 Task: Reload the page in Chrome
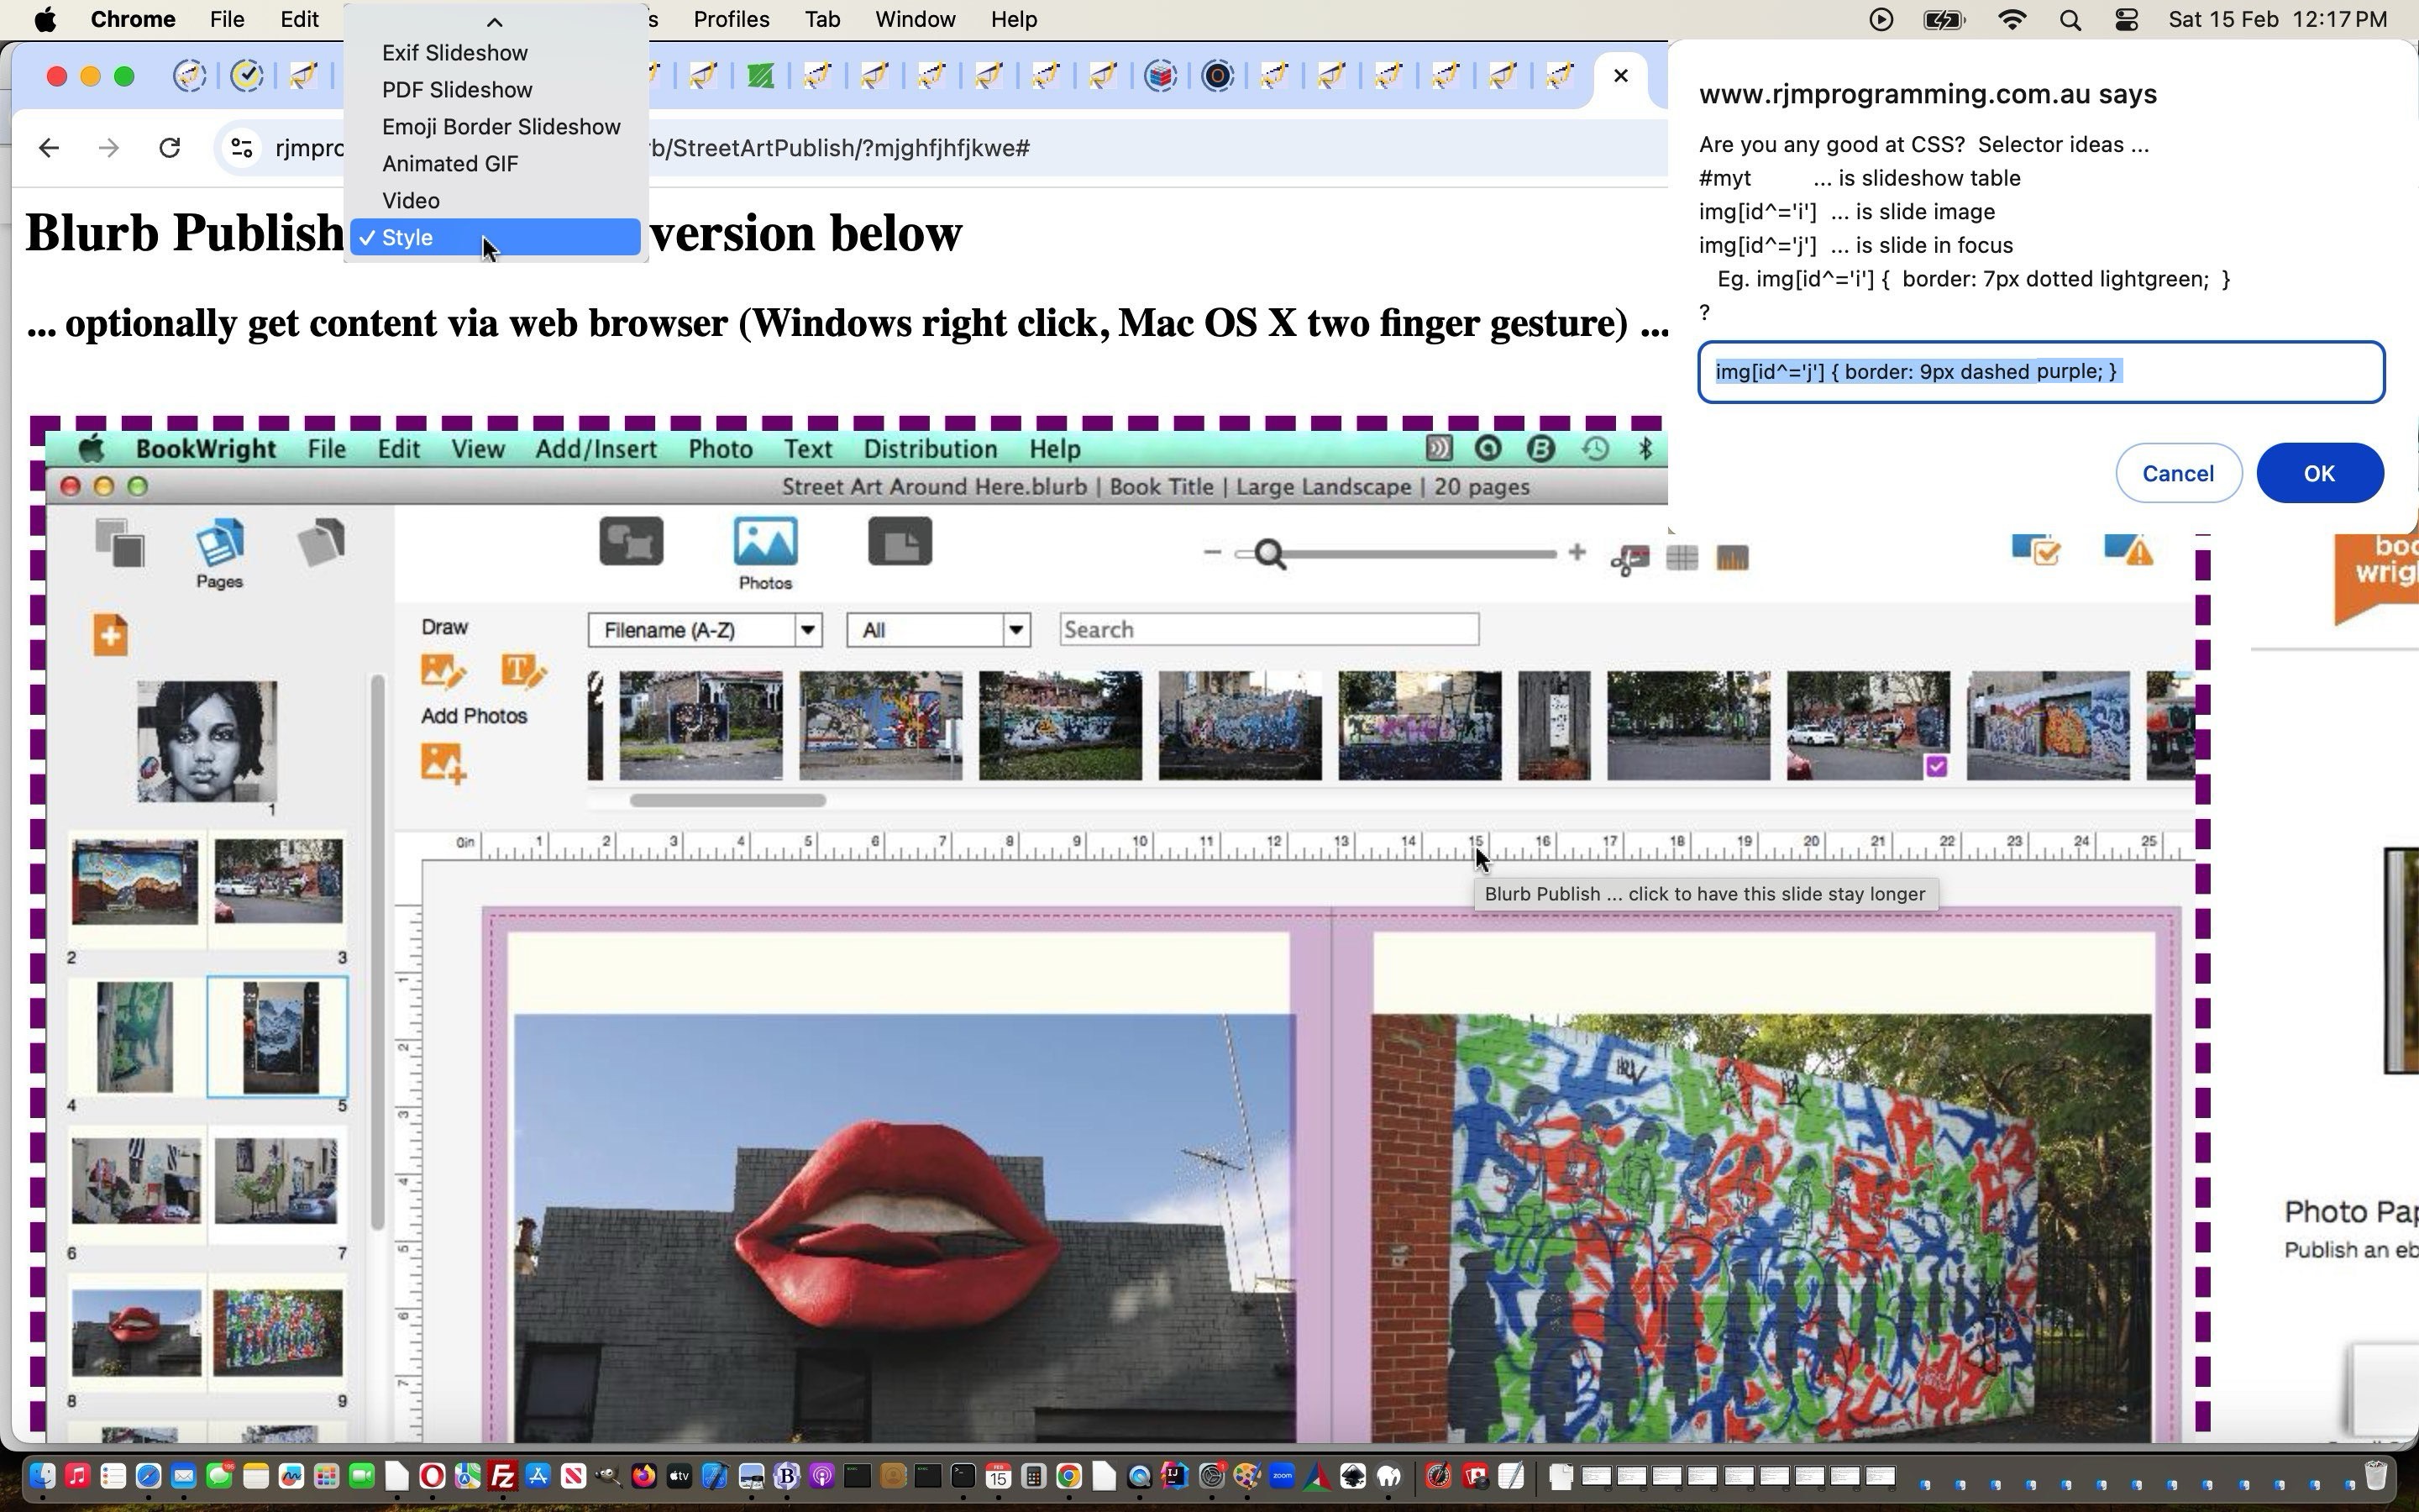coord(170,148)
